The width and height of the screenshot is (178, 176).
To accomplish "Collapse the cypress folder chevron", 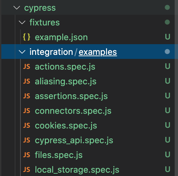I will 17,8.
